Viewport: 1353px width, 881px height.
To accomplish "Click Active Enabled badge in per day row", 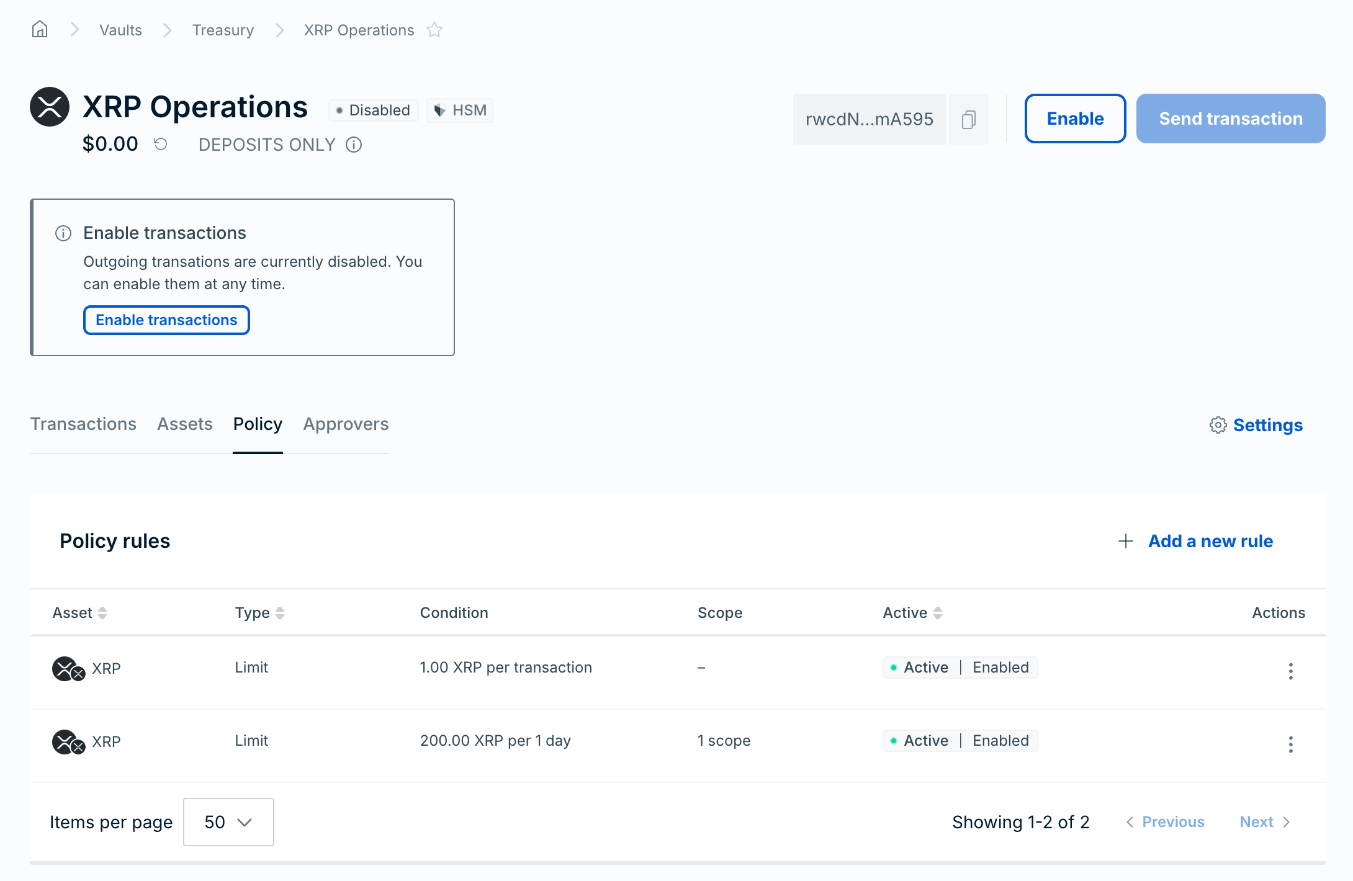I will [960, 741].
